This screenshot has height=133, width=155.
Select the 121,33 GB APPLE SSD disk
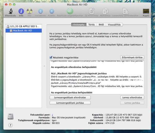coord(24,26)
